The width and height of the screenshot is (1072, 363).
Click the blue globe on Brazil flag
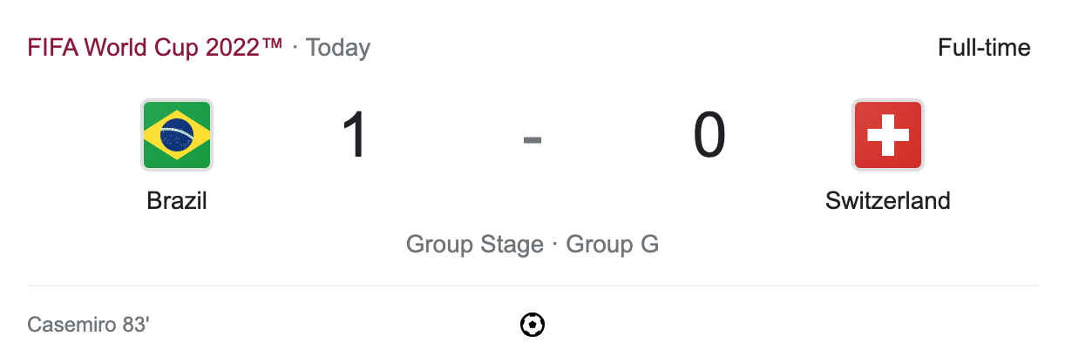click(x=177, y=135)
